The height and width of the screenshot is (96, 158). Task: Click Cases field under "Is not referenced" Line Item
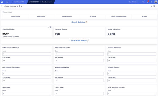click(x=132, y=94)
